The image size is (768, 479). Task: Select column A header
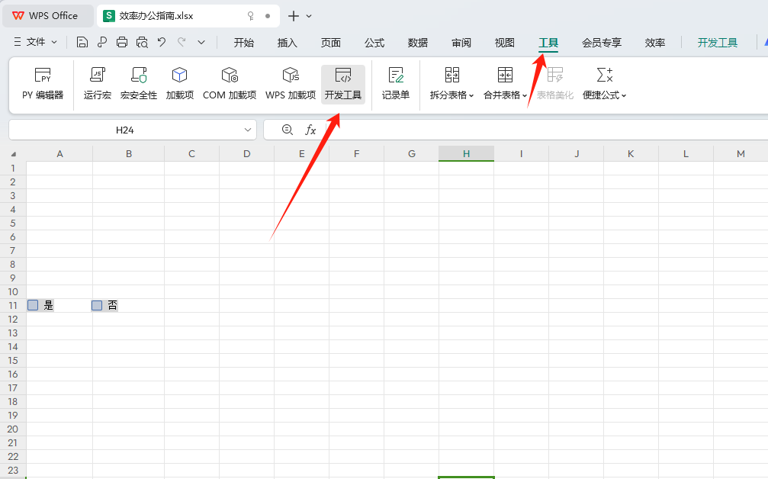click(59, 154)
